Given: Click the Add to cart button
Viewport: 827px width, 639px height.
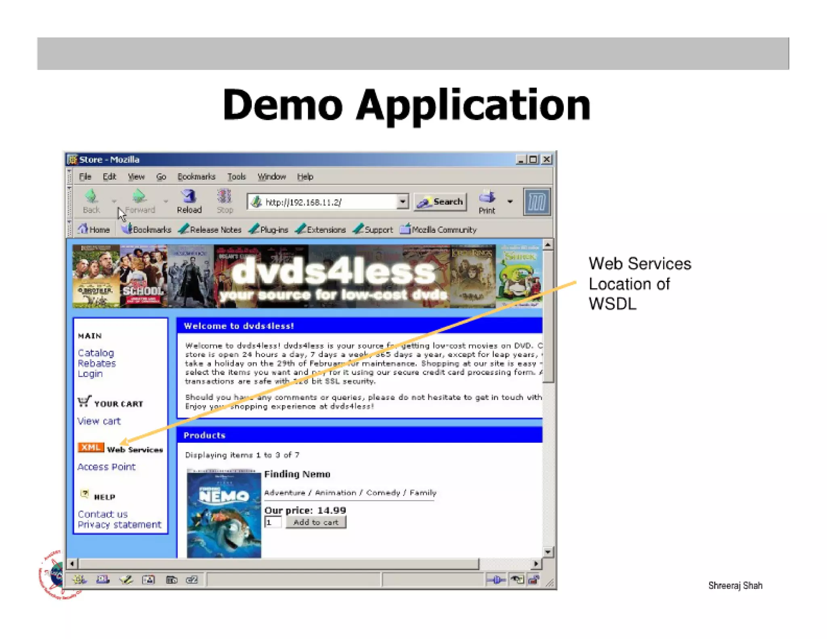Looking at the screenshot, I should click(316, 522).
